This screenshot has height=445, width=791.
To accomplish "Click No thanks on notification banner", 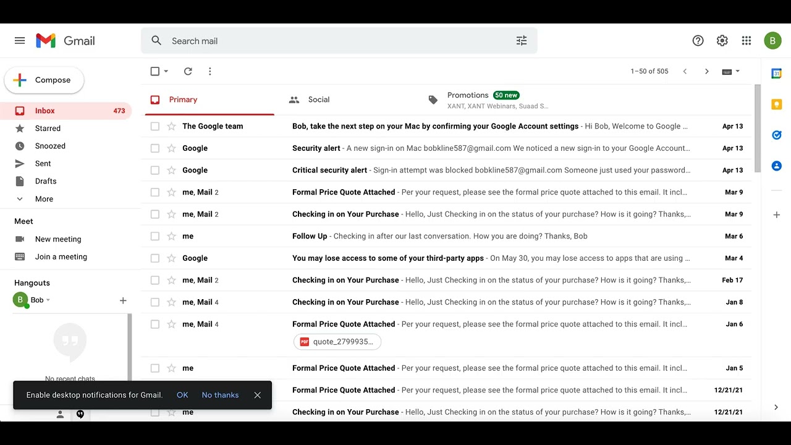I will (220, 395).
